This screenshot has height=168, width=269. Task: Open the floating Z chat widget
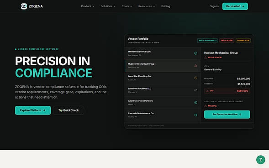coord(261,160)
